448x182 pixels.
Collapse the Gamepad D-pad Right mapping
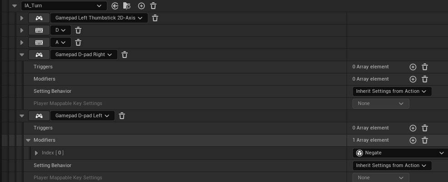[x=21, y=55]
